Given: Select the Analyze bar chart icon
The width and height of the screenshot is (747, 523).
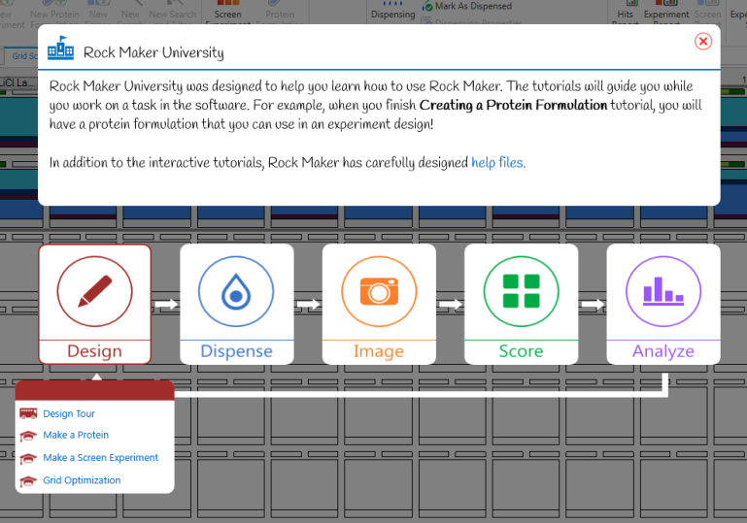Looking at the screenshot, I should pyautogui.click(x=663, y=291).
